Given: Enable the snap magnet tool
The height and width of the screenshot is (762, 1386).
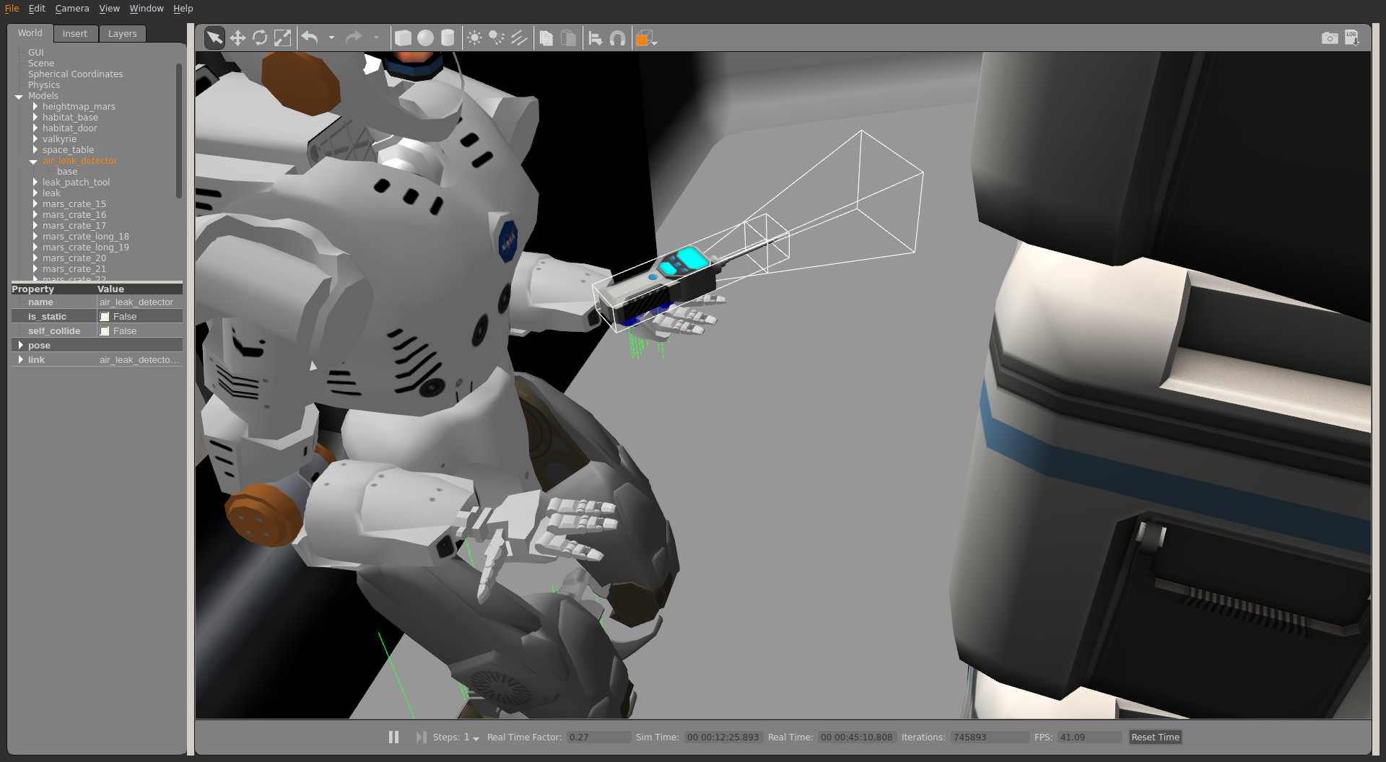Looking at the screenshot, I should pyautogui.click(x=617, y=38).
